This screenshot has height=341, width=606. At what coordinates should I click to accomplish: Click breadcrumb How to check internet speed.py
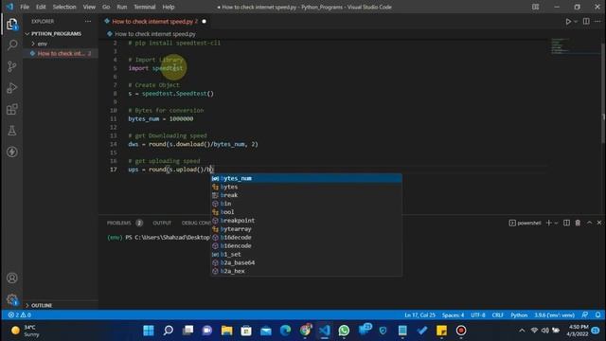(155, 34)
